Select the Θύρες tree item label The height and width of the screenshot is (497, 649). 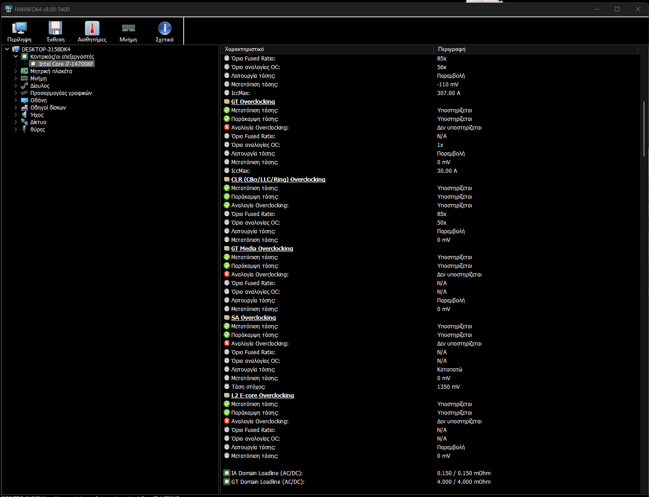[x=38, y=129]
